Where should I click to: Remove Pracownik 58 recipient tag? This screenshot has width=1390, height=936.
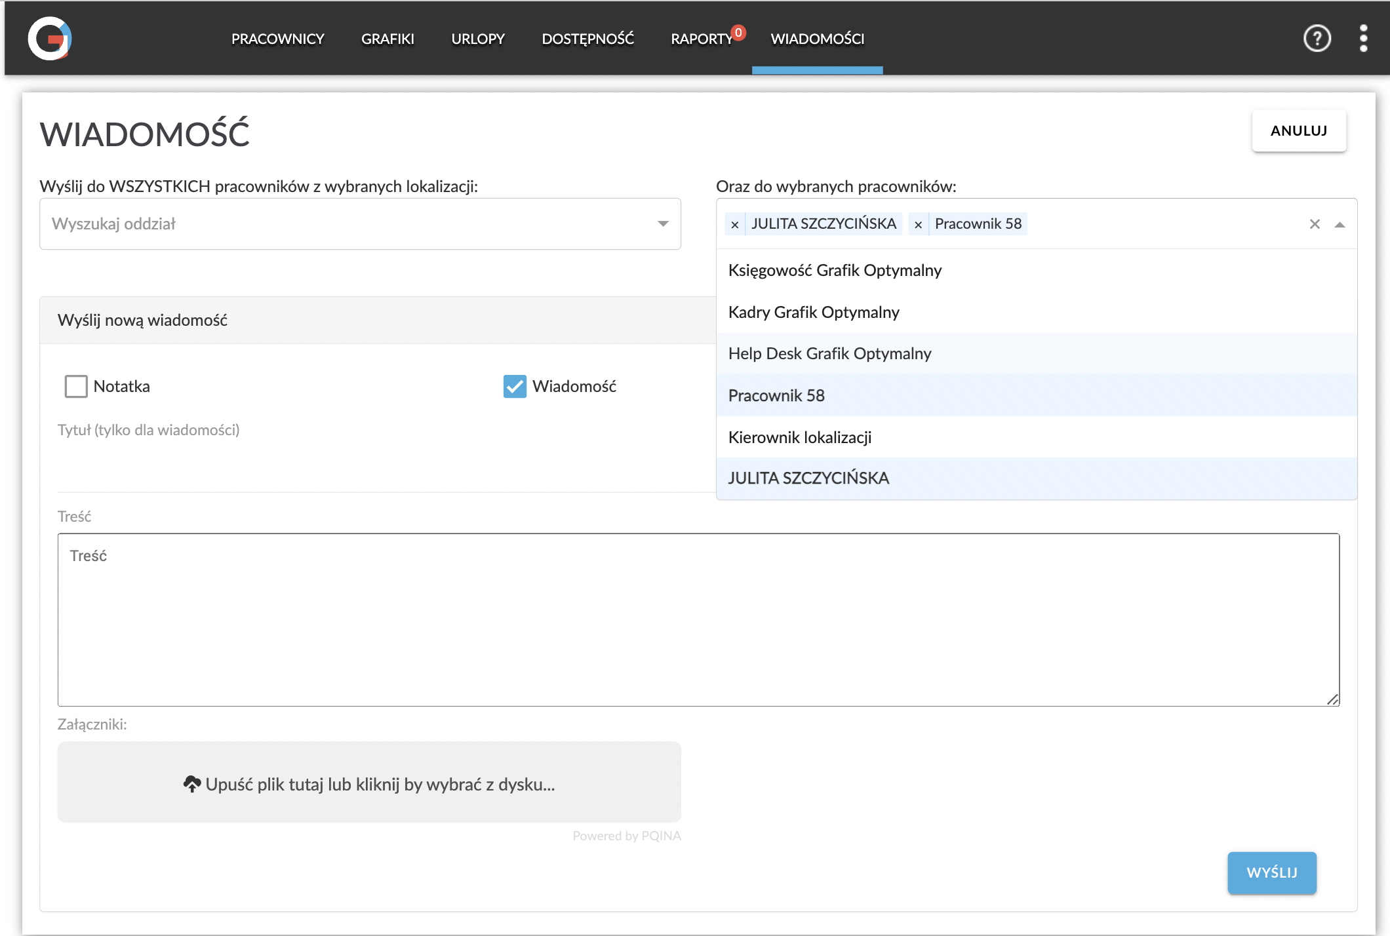point(918,225)
